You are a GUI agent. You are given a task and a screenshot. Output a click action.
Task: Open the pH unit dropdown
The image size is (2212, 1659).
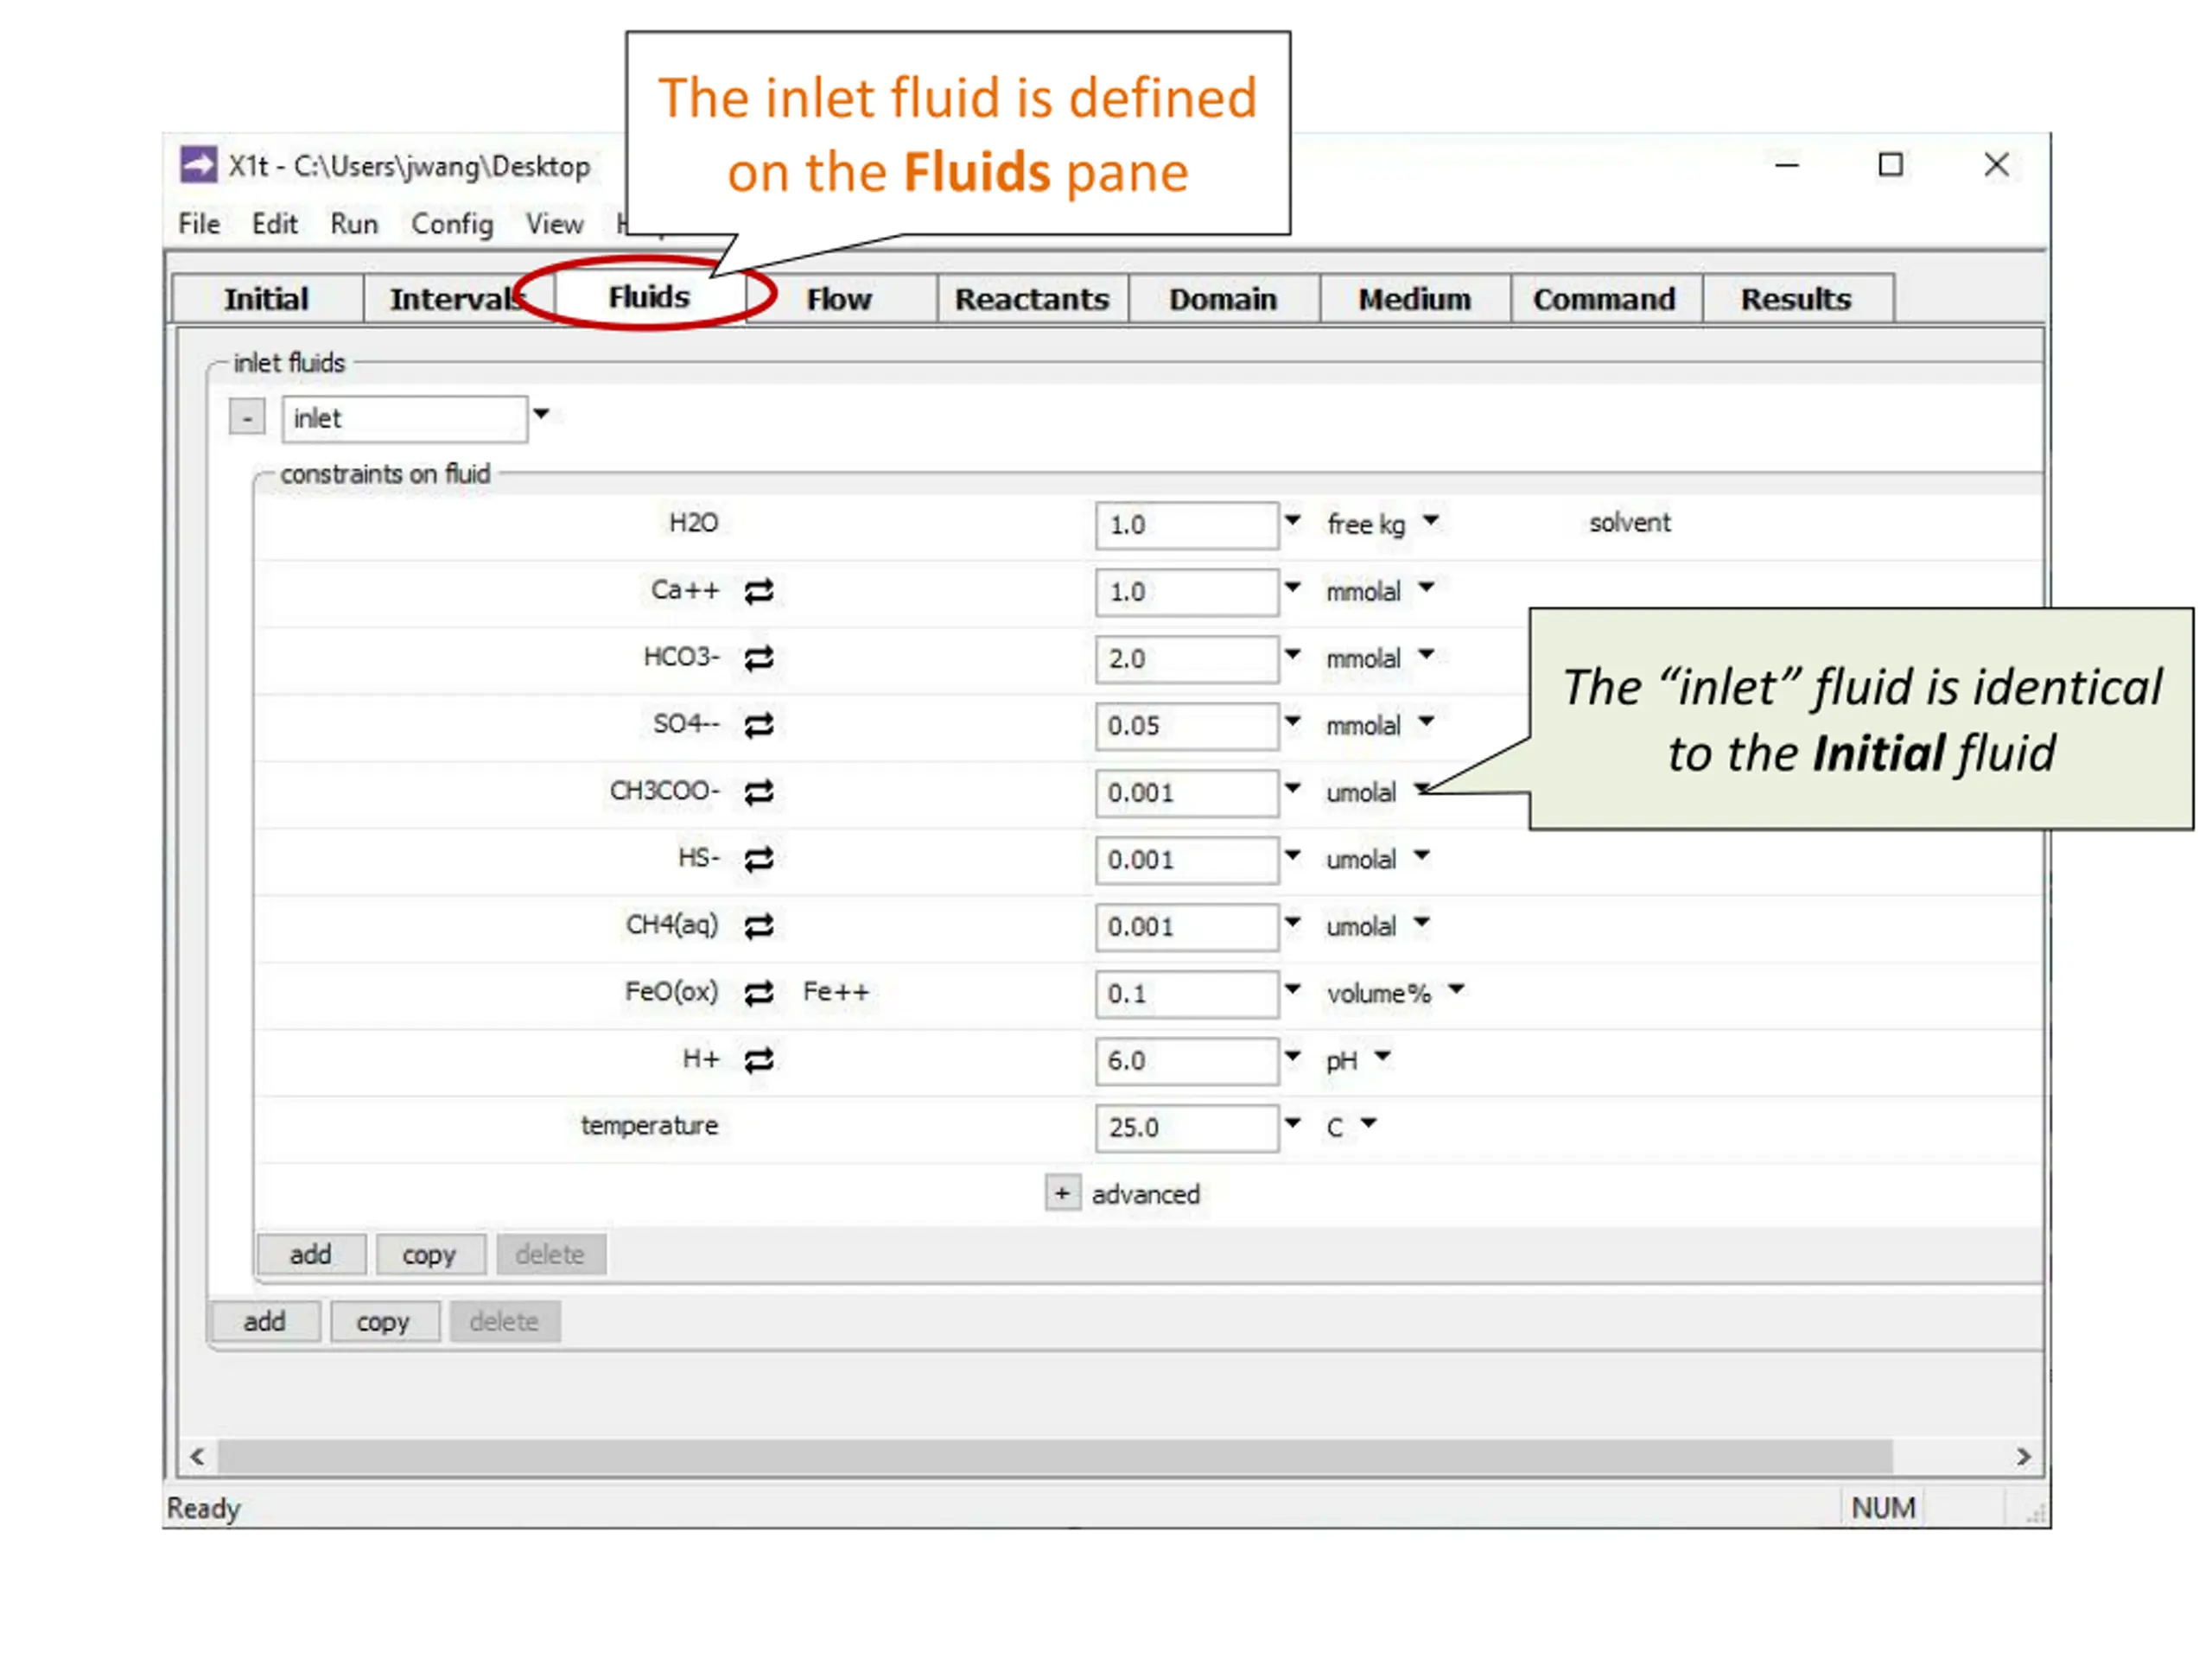pos(1383,1057)
